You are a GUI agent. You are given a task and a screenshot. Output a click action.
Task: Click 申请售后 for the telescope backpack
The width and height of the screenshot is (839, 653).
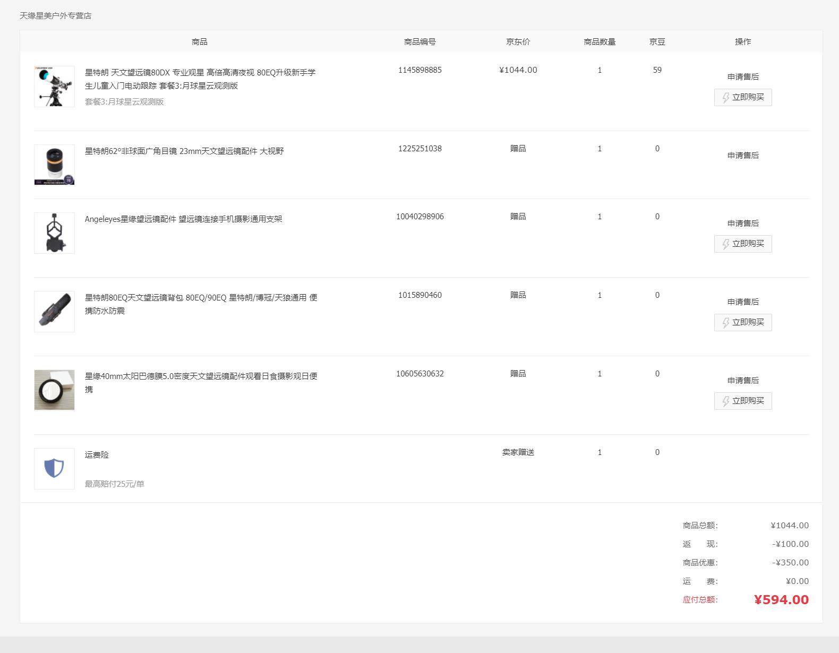click(743, 302)
